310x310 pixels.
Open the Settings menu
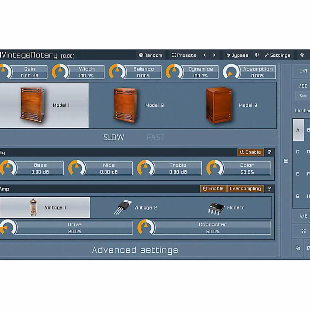pyautogui.click(x=278, y=55)
